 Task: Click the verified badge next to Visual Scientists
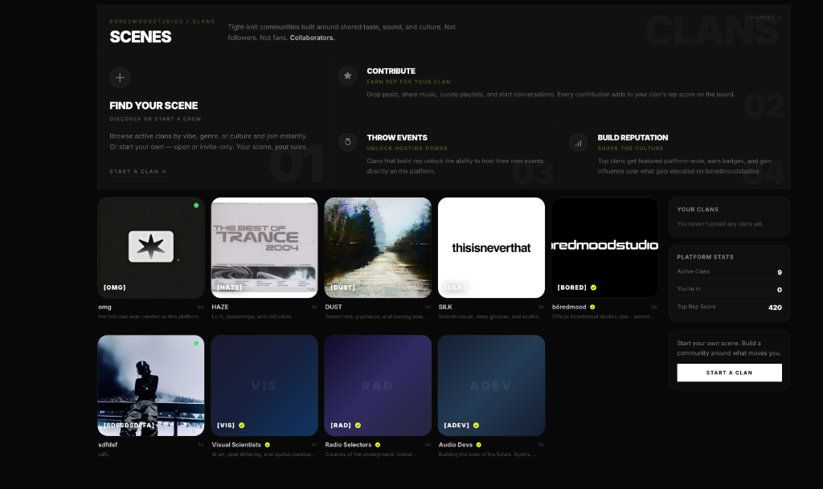coord(268,444)
